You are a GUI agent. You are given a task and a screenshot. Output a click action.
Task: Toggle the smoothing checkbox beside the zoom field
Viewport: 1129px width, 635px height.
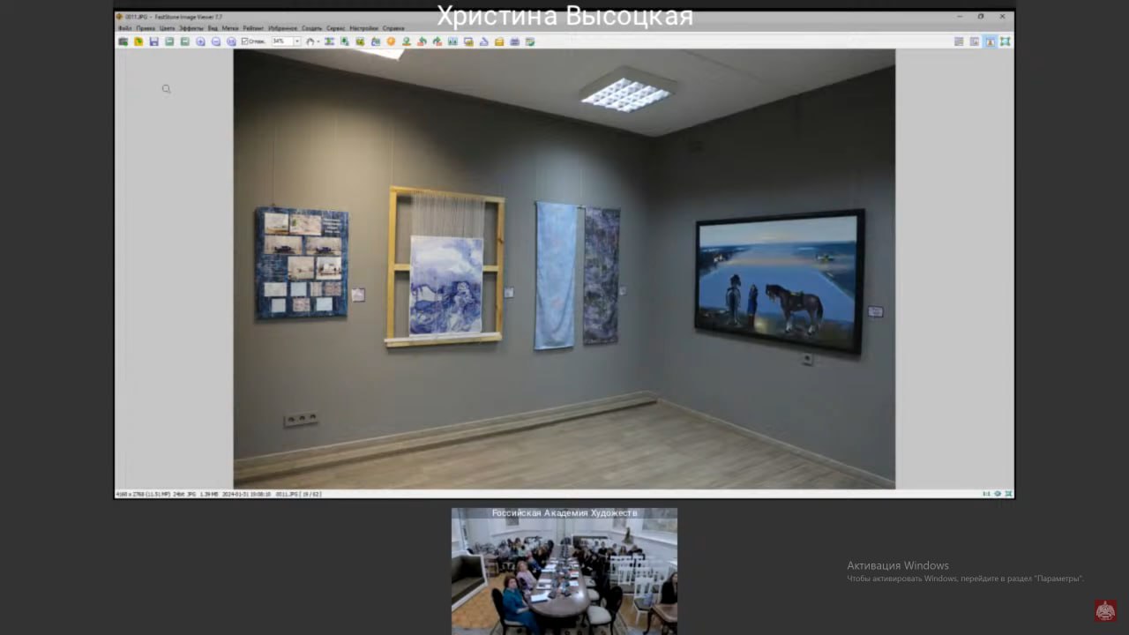coord(245,41)
